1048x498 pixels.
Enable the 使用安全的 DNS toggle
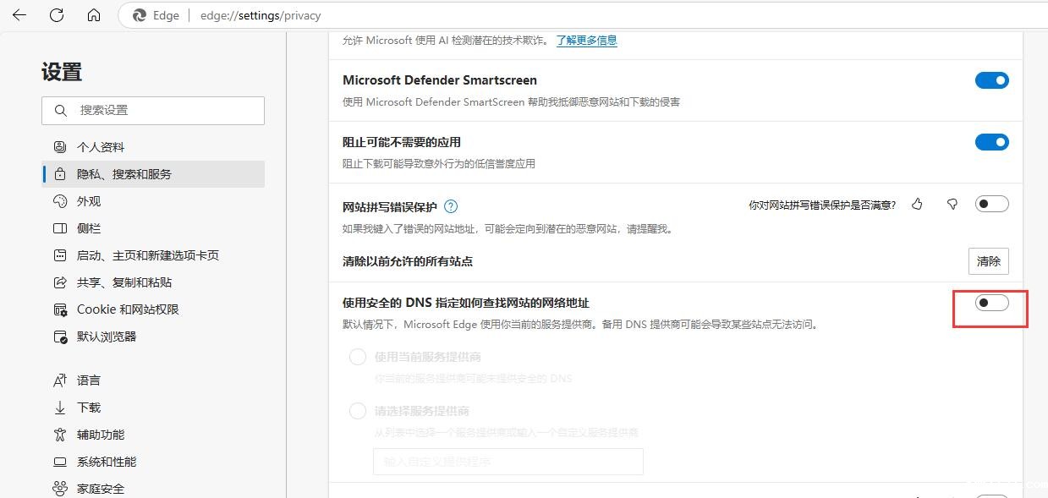992,303
